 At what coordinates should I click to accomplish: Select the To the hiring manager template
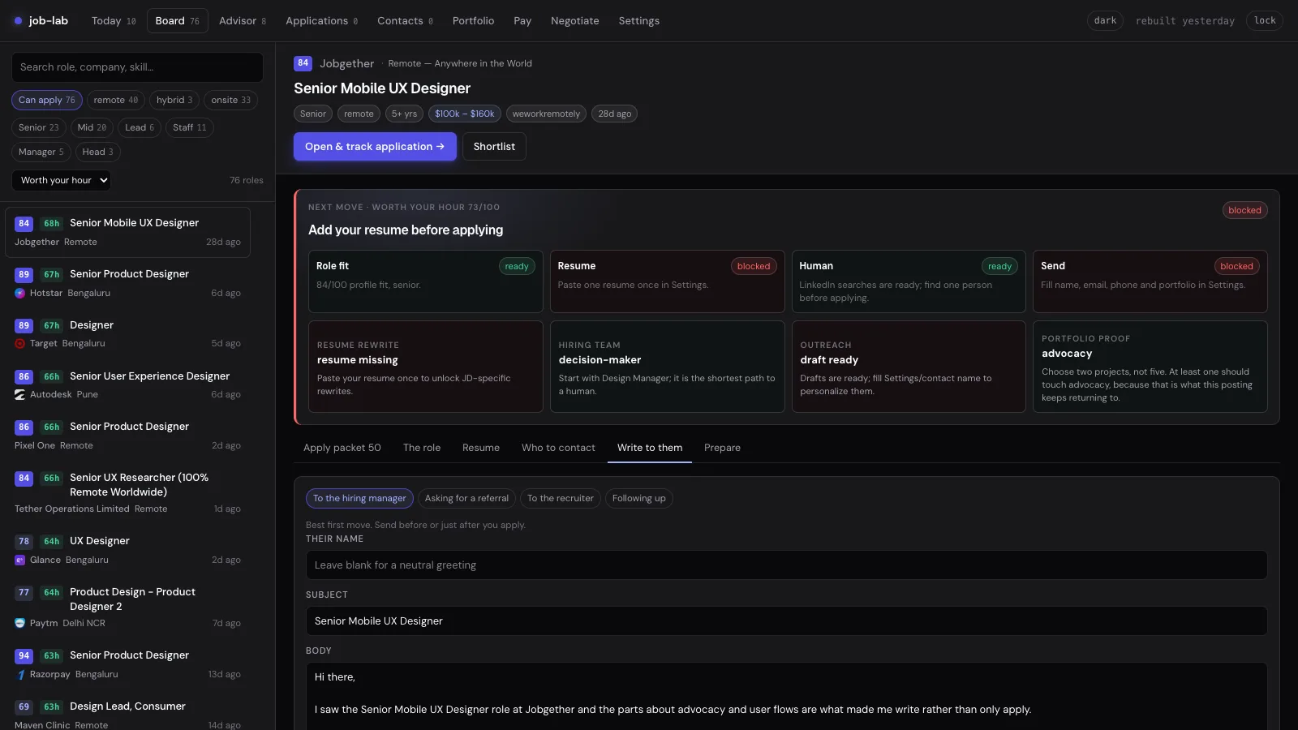point(359,499)
